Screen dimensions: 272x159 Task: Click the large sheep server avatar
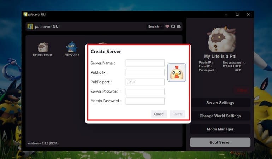(x=221, y=39)
